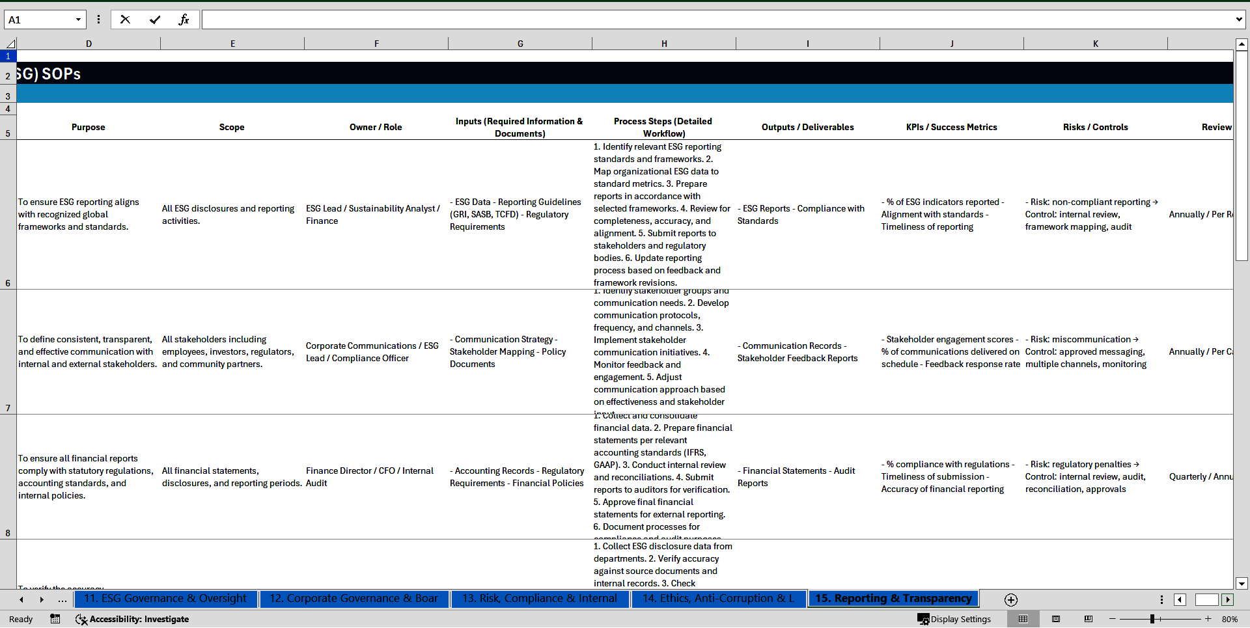Click the Insert Function fx icon
1250x628 pixels.
click(184, 20)
